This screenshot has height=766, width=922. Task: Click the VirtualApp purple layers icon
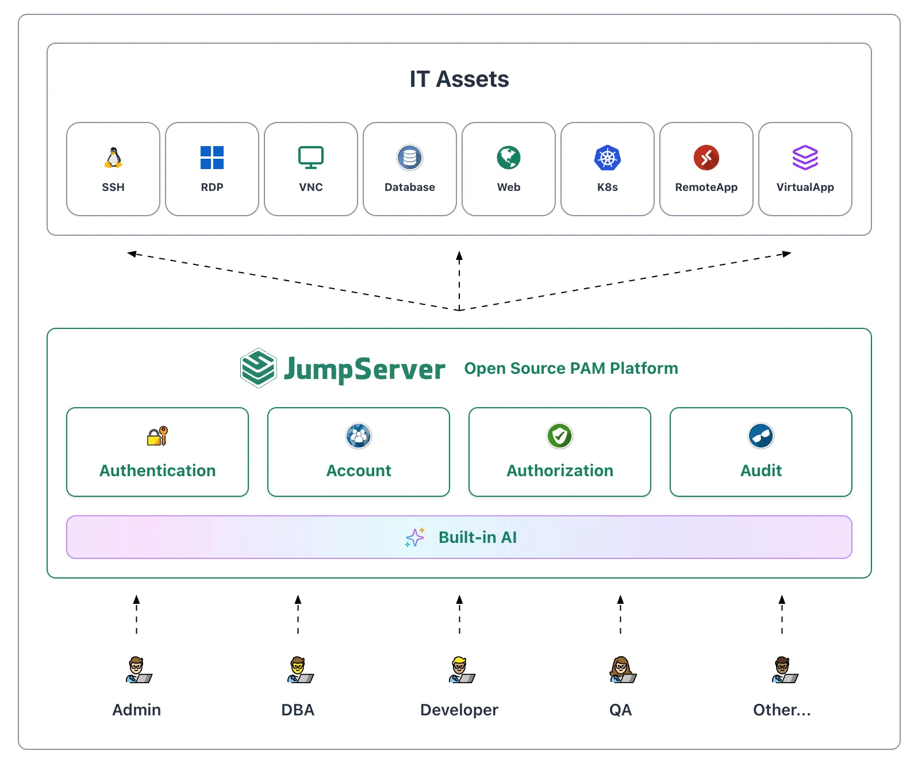click(x=805, y=158)
